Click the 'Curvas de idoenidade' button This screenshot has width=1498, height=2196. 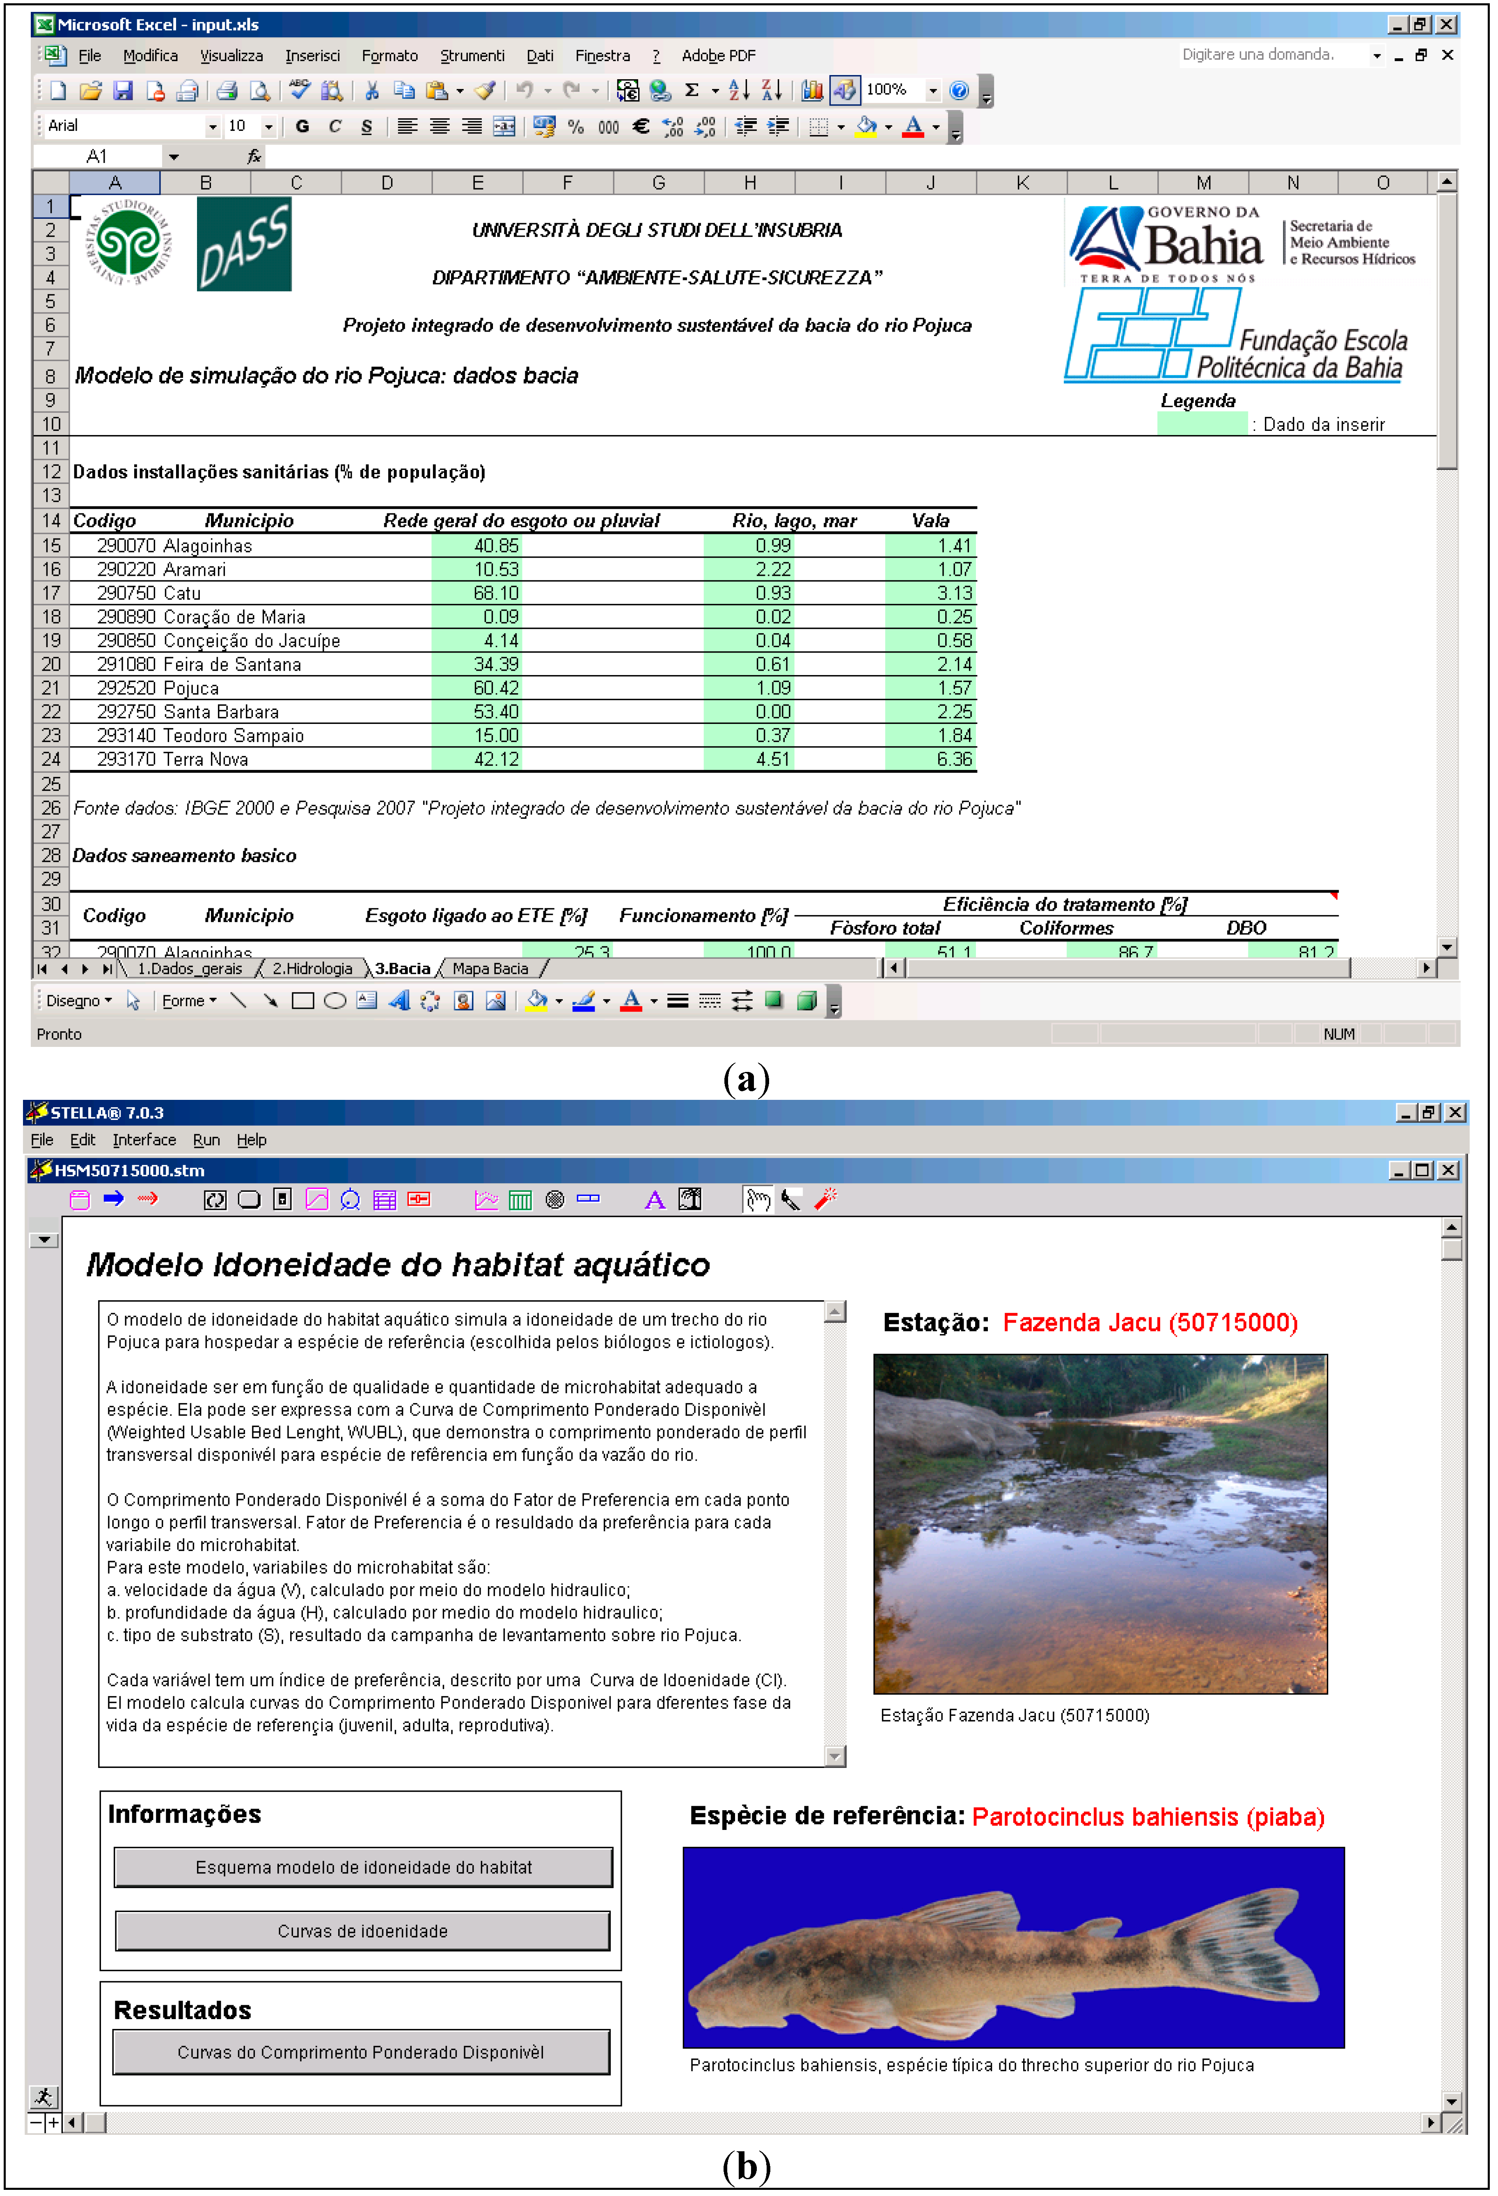click(363, 1931)
